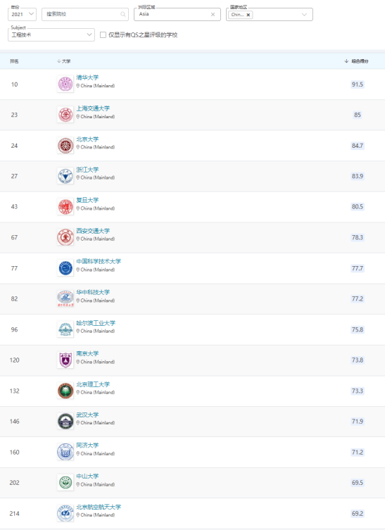Click the Fudan University logo

pos(65,206)
